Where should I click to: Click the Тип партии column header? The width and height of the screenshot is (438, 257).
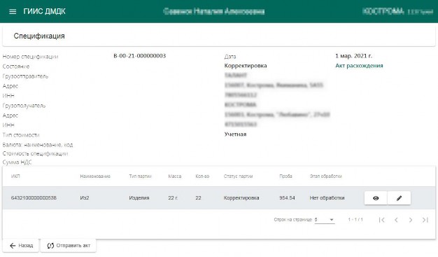pos(140,176)
